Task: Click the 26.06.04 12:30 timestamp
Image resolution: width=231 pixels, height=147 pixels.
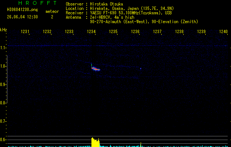Action: tap(22, 17)
